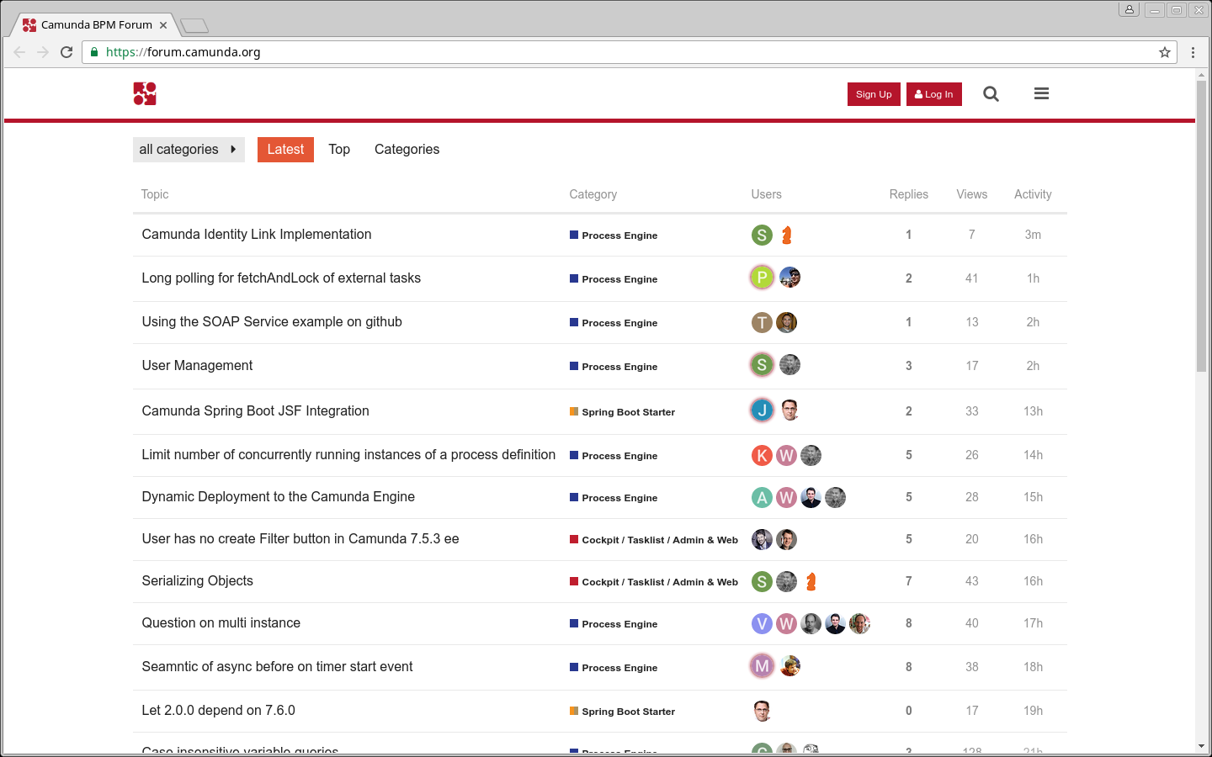Open Chrome three-dot menu

1193,52
